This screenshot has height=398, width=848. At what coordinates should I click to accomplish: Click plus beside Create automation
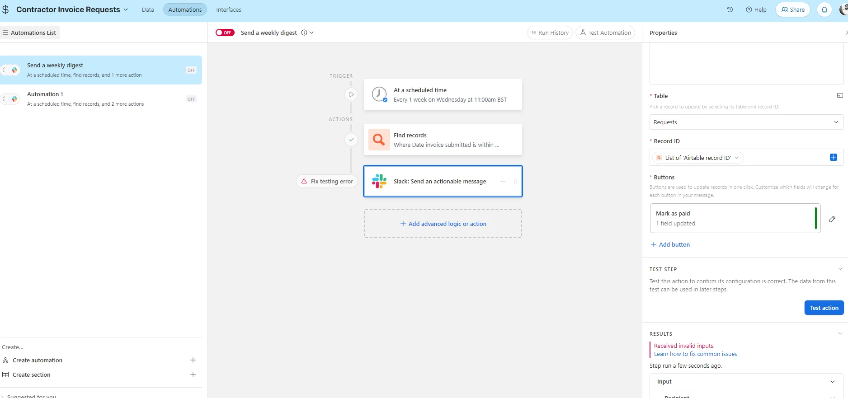193,360
